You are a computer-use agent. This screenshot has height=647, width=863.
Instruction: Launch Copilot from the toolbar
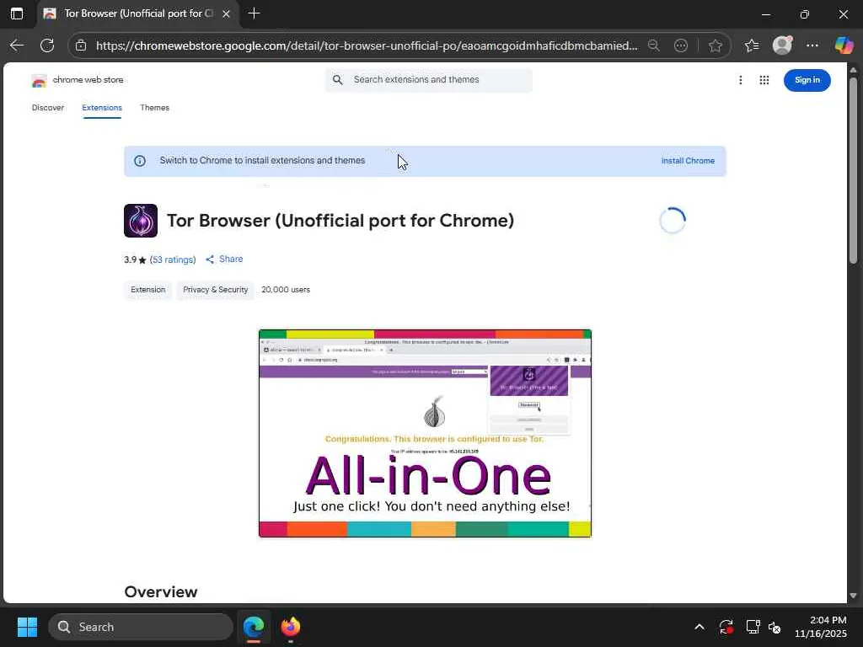[x=844, y=45]
